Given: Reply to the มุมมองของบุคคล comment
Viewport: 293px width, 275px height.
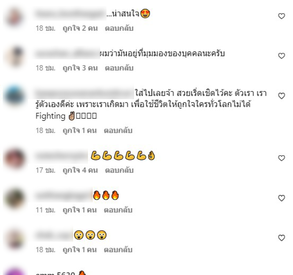Looking at the screenshot, I should pos(119,68).
